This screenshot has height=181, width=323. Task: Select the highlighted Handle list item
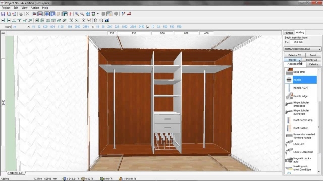coord(301,80)
